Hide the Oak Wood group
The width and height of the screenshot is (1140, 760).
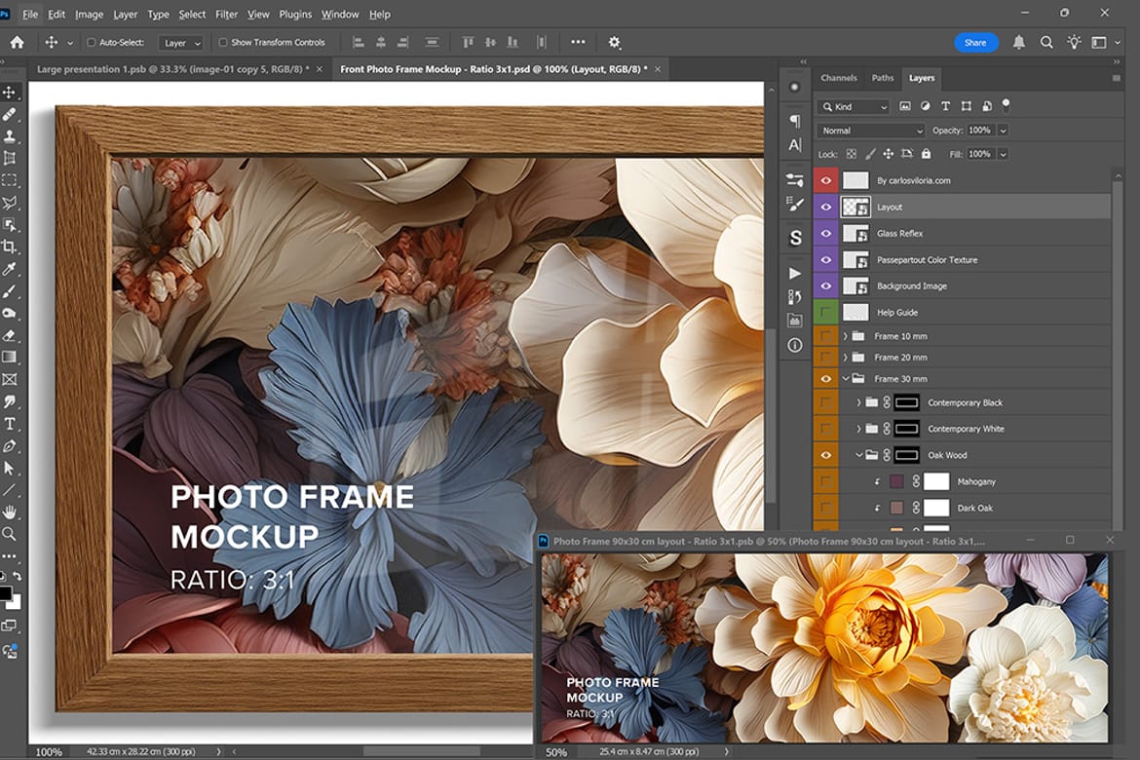tap(825, 455)
